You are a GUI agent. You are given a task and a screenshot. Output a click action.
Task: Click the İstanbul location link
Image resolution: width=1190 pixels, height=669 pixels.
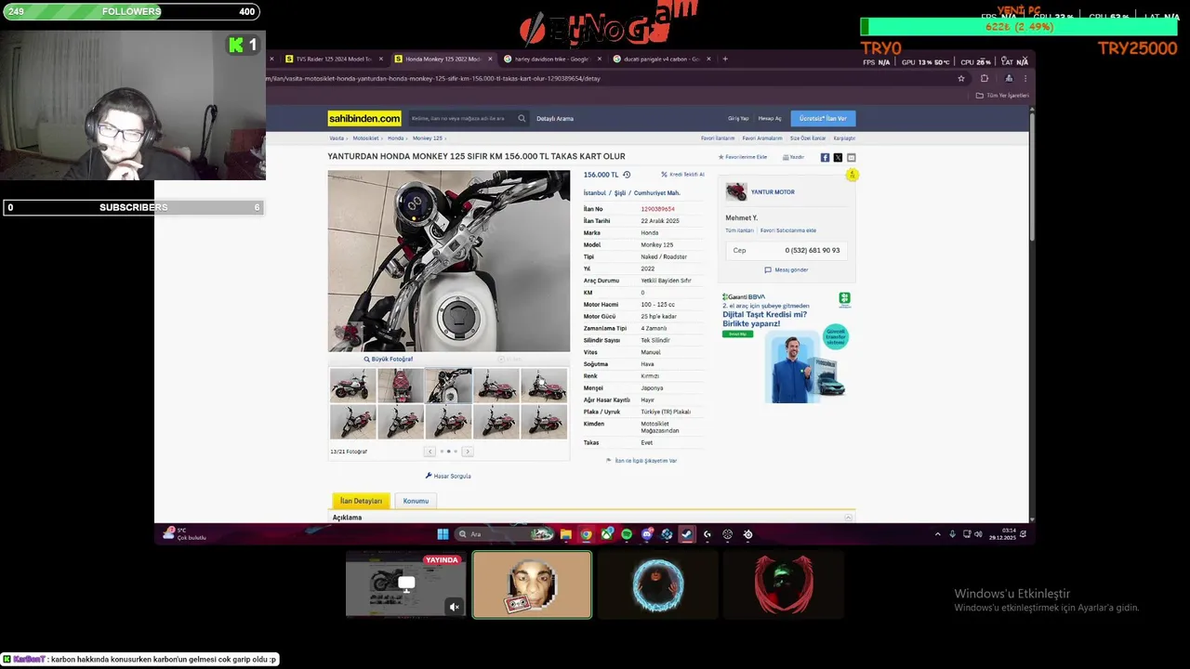(594, 193)
